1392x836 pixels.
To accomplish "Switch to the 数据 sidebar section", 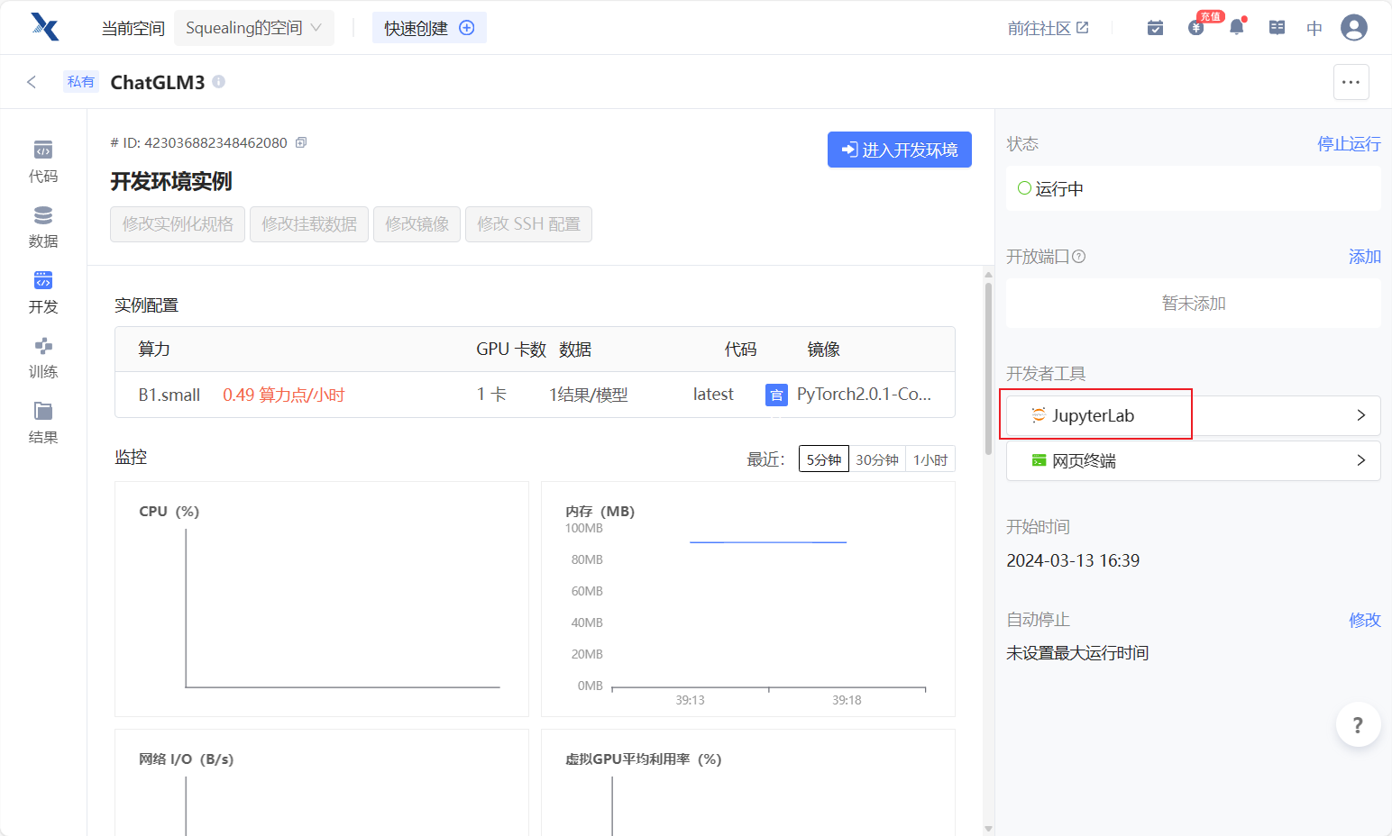I will click(43, 227).
